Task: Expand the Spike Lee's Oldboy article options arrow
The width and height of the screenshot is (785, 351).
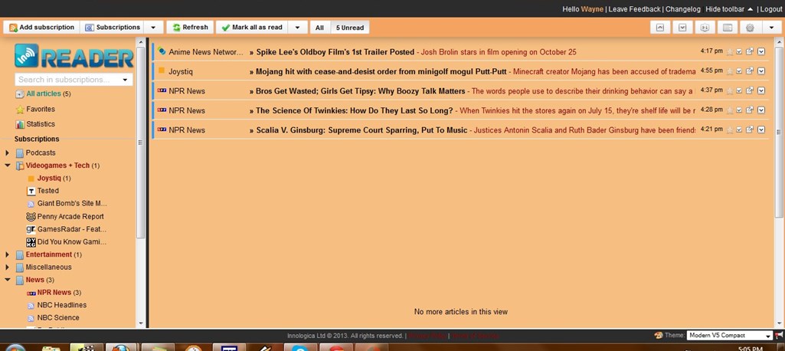Action: pyautogui.click(x=761, y=51)
